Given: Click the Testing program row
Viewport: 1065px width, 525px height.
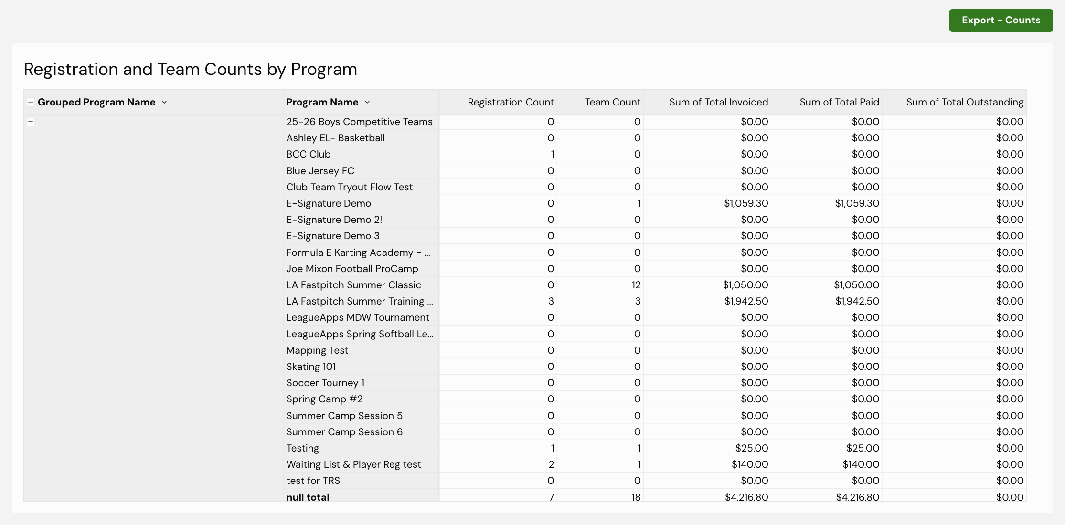Looking at the screenshot, I should [x=302, y=448].
